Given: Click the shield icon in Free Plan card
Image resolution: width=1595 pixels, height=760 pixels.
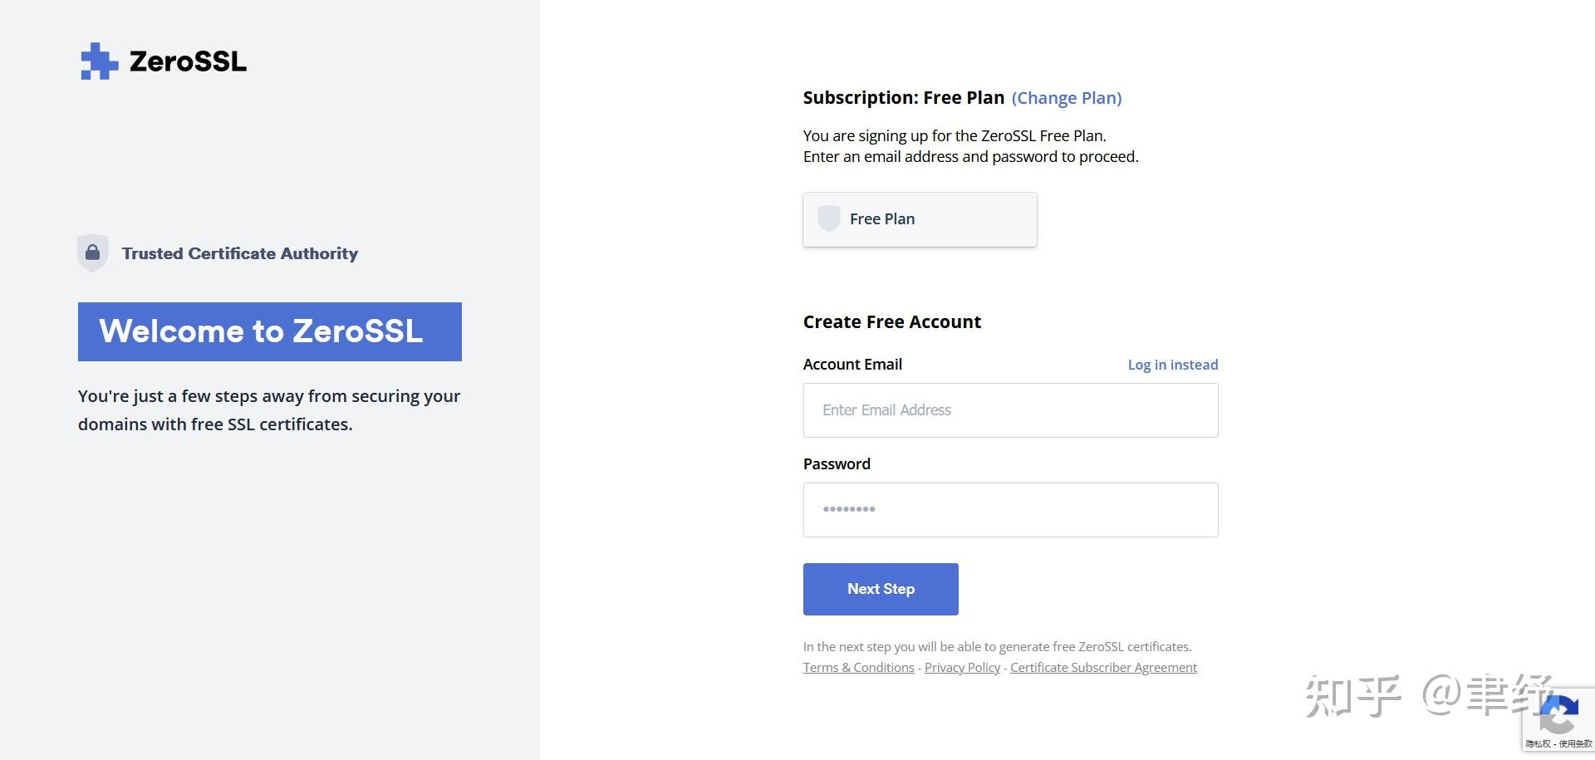Looking at the screenshot, I should pos(828,218).
